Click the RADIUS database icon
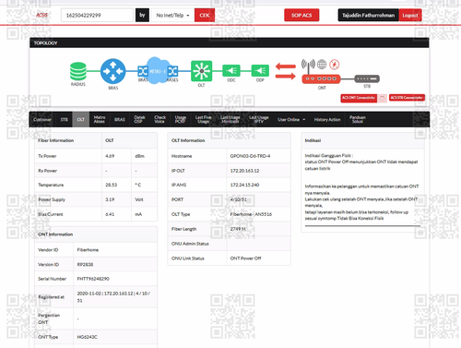The image size is (461, 348). tap(78, 71)
